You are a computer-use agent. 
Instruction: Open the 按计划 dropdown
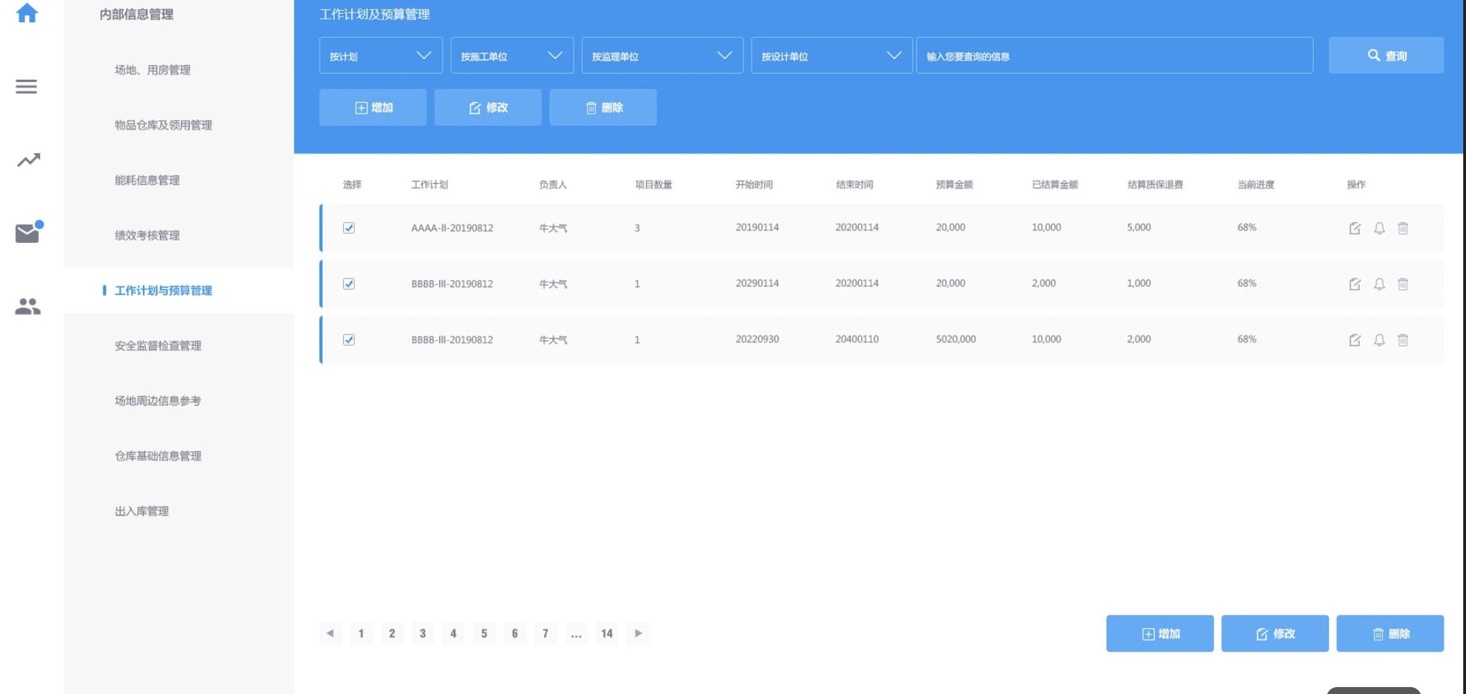[381, 56]
